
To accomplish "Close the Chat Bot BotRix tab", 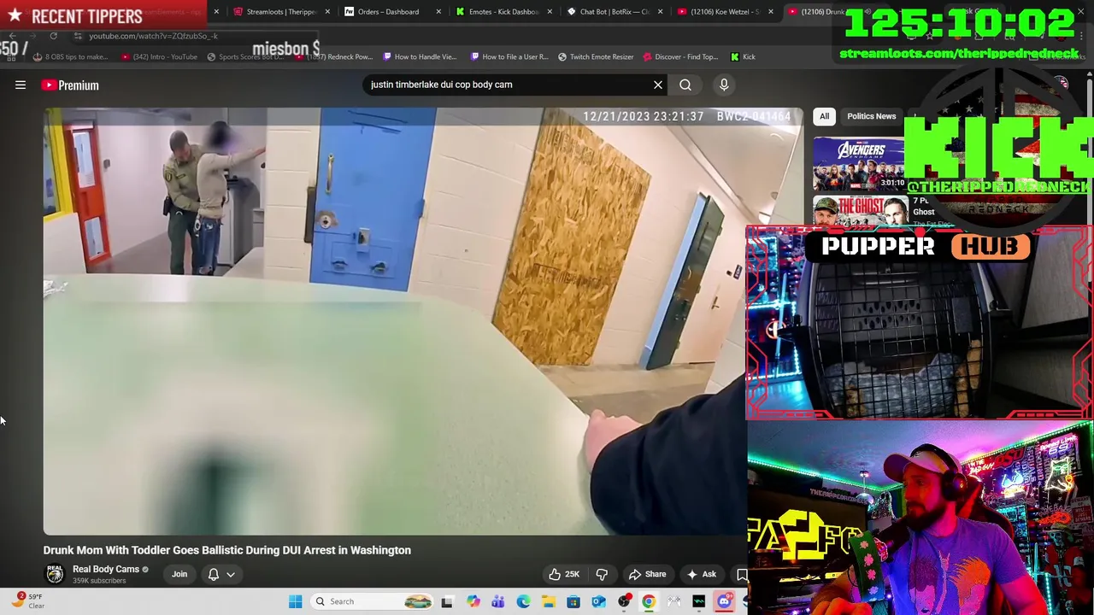I will coord(660,12).
